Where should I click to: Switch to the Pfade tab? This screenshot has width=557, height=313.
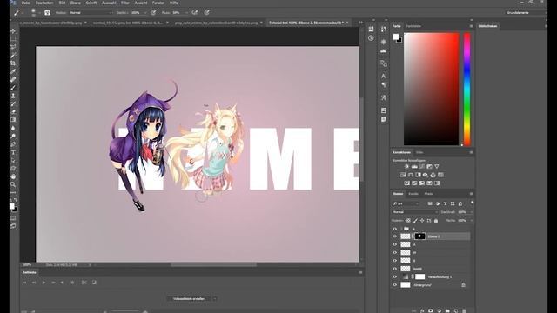coord(429,194)
